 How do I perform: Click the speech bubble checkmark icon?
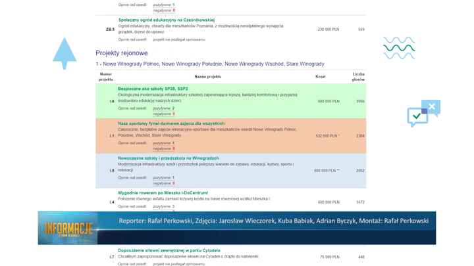coord(423,114)
